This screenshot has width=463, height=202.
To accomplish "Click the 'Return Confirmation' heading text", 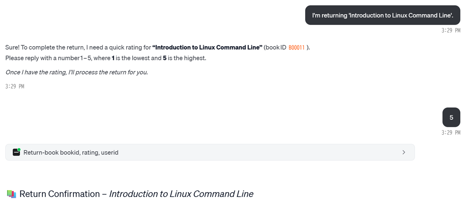I will (59, 194).
